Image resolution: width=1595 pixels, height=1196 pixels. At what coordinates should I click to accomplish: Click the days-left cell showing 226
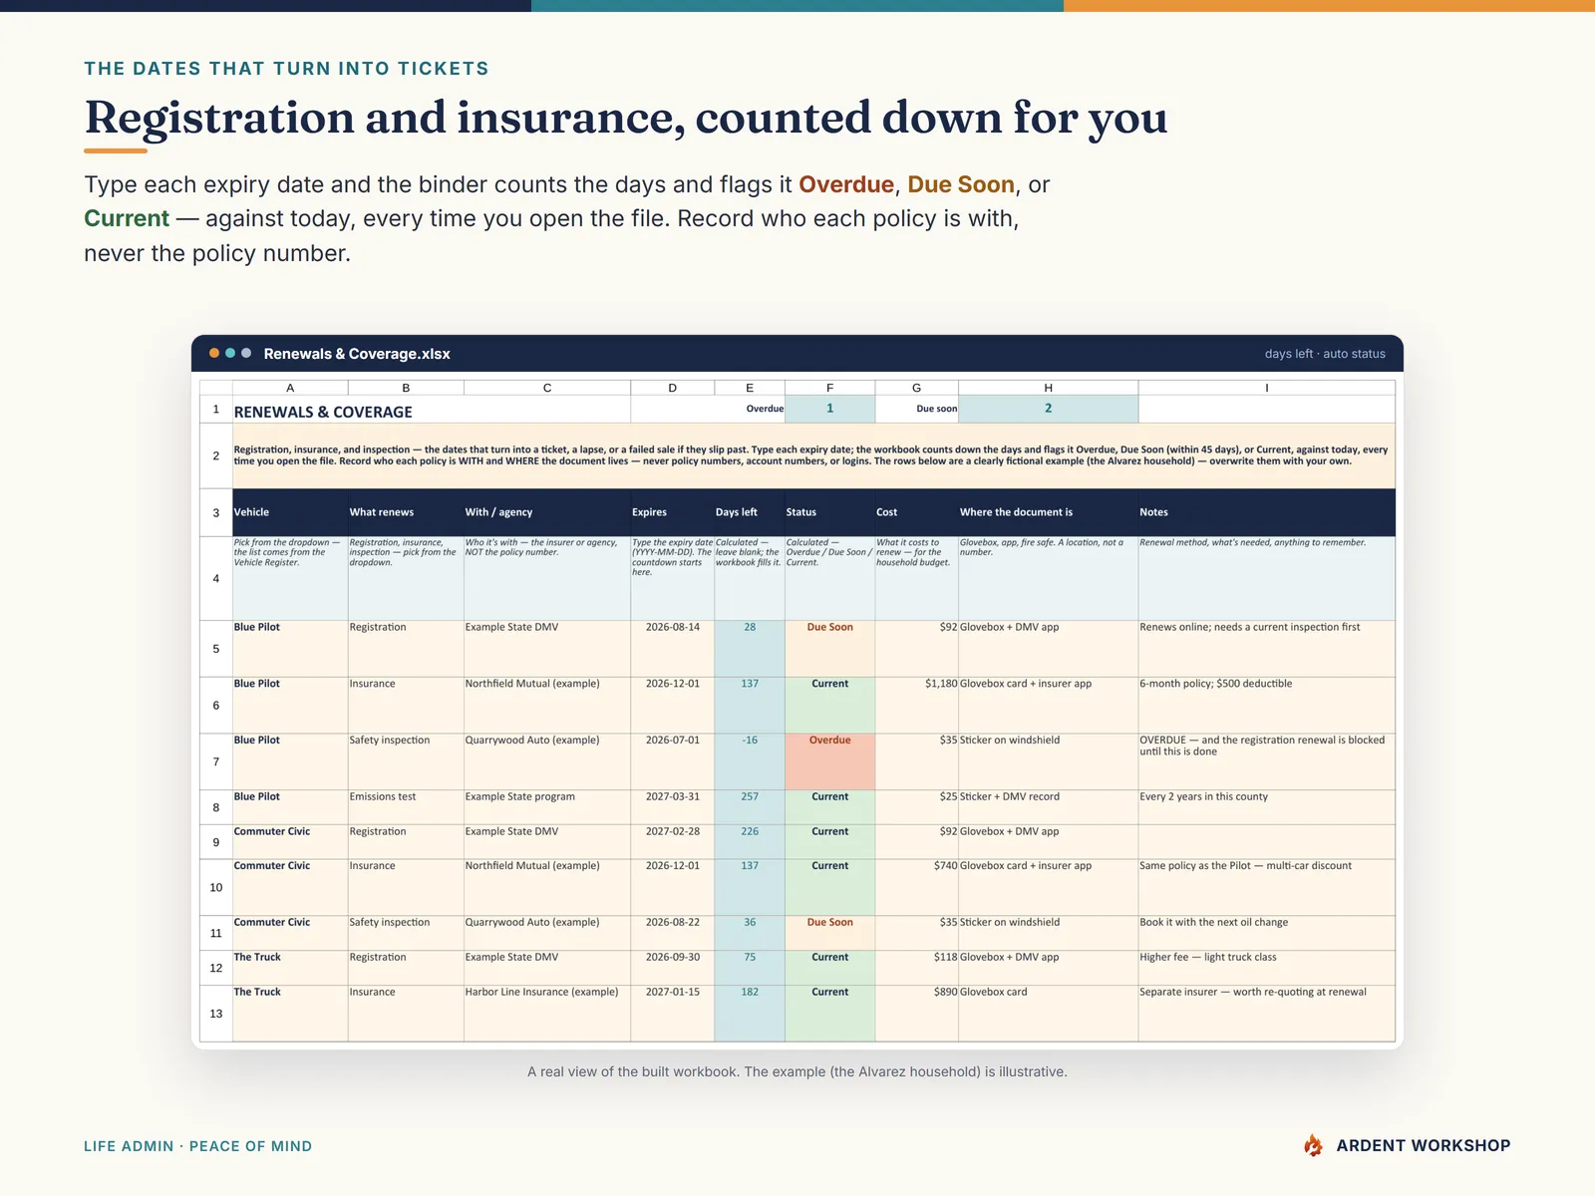750,842
